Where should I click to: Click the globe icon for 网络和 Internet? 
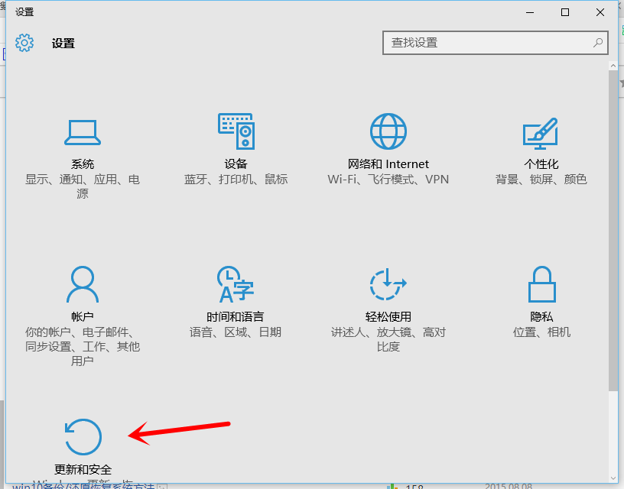point(388,130)
